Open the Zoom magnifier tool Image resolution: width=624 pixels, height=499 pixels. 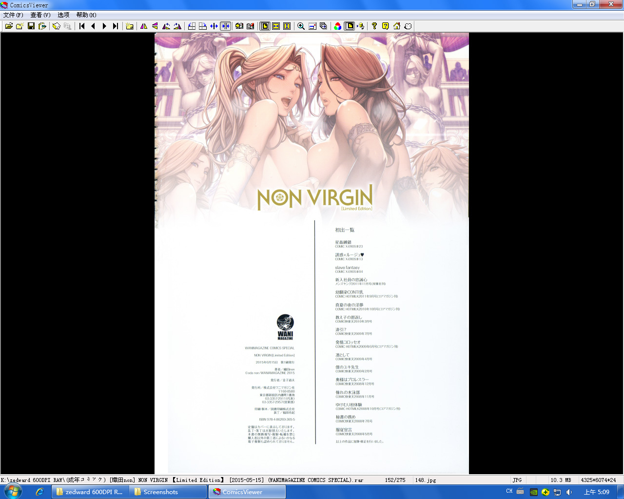tap(301, 26)
